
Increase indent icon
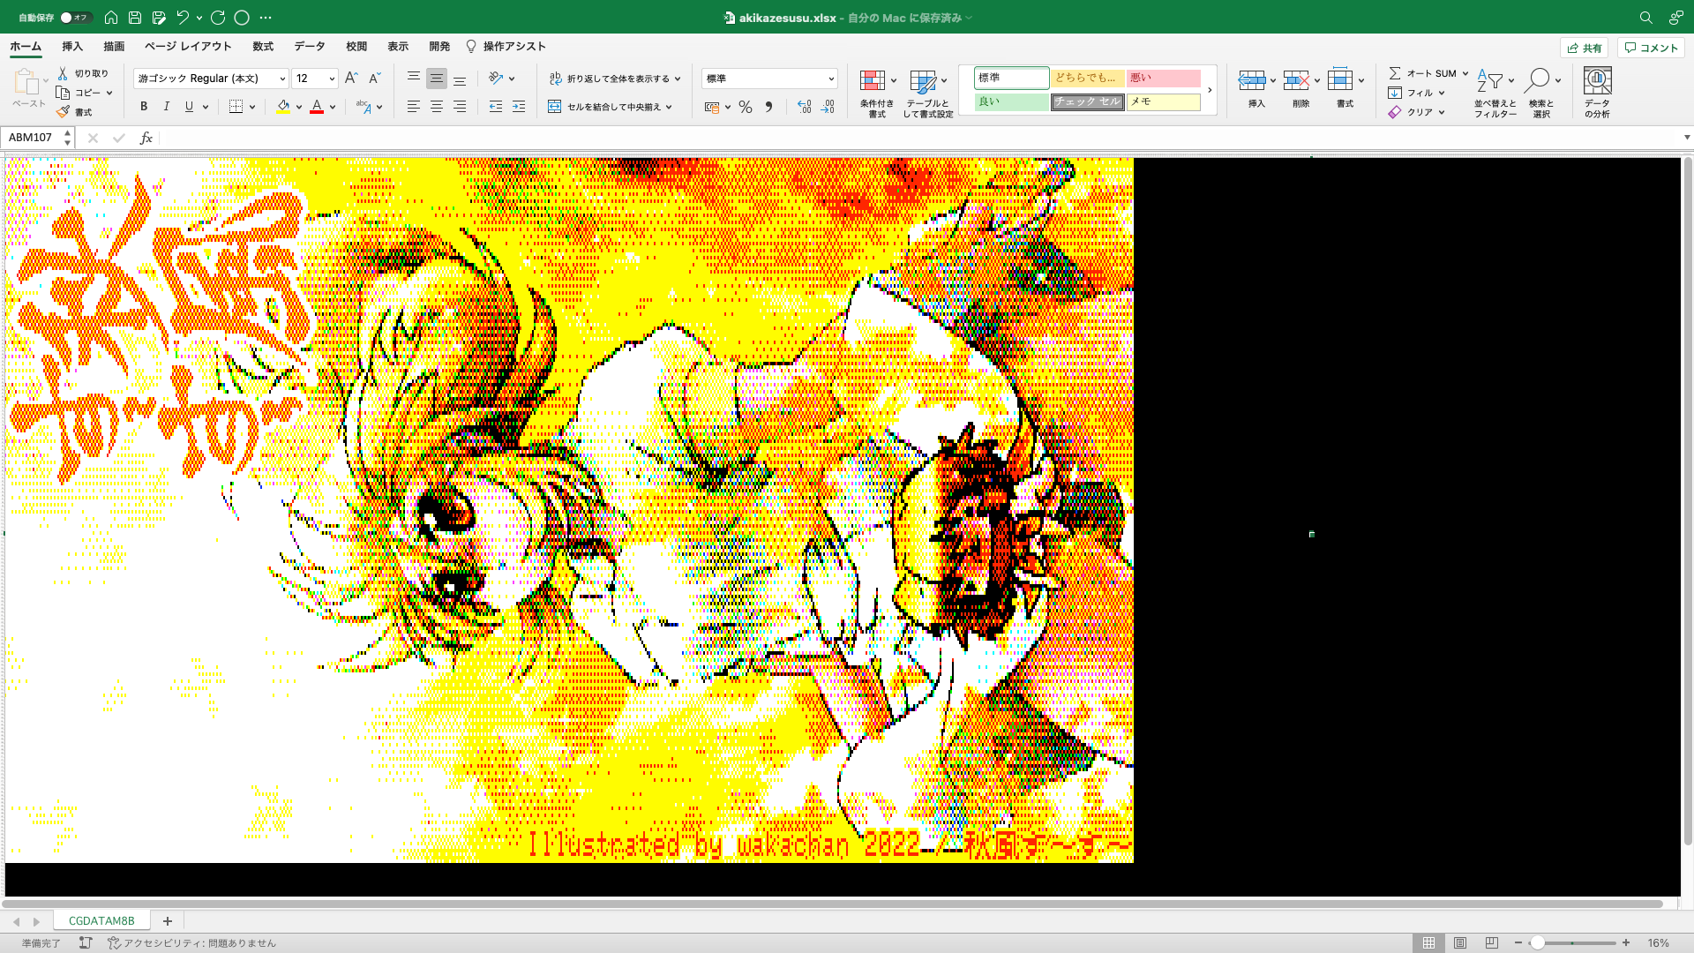[x=519, y=107]
